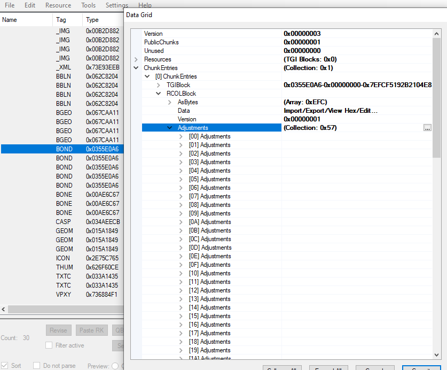The height and width of the screenshot is (370, 447).
Task: Expand [00] Adjustments entry
Action: point(181,136)
